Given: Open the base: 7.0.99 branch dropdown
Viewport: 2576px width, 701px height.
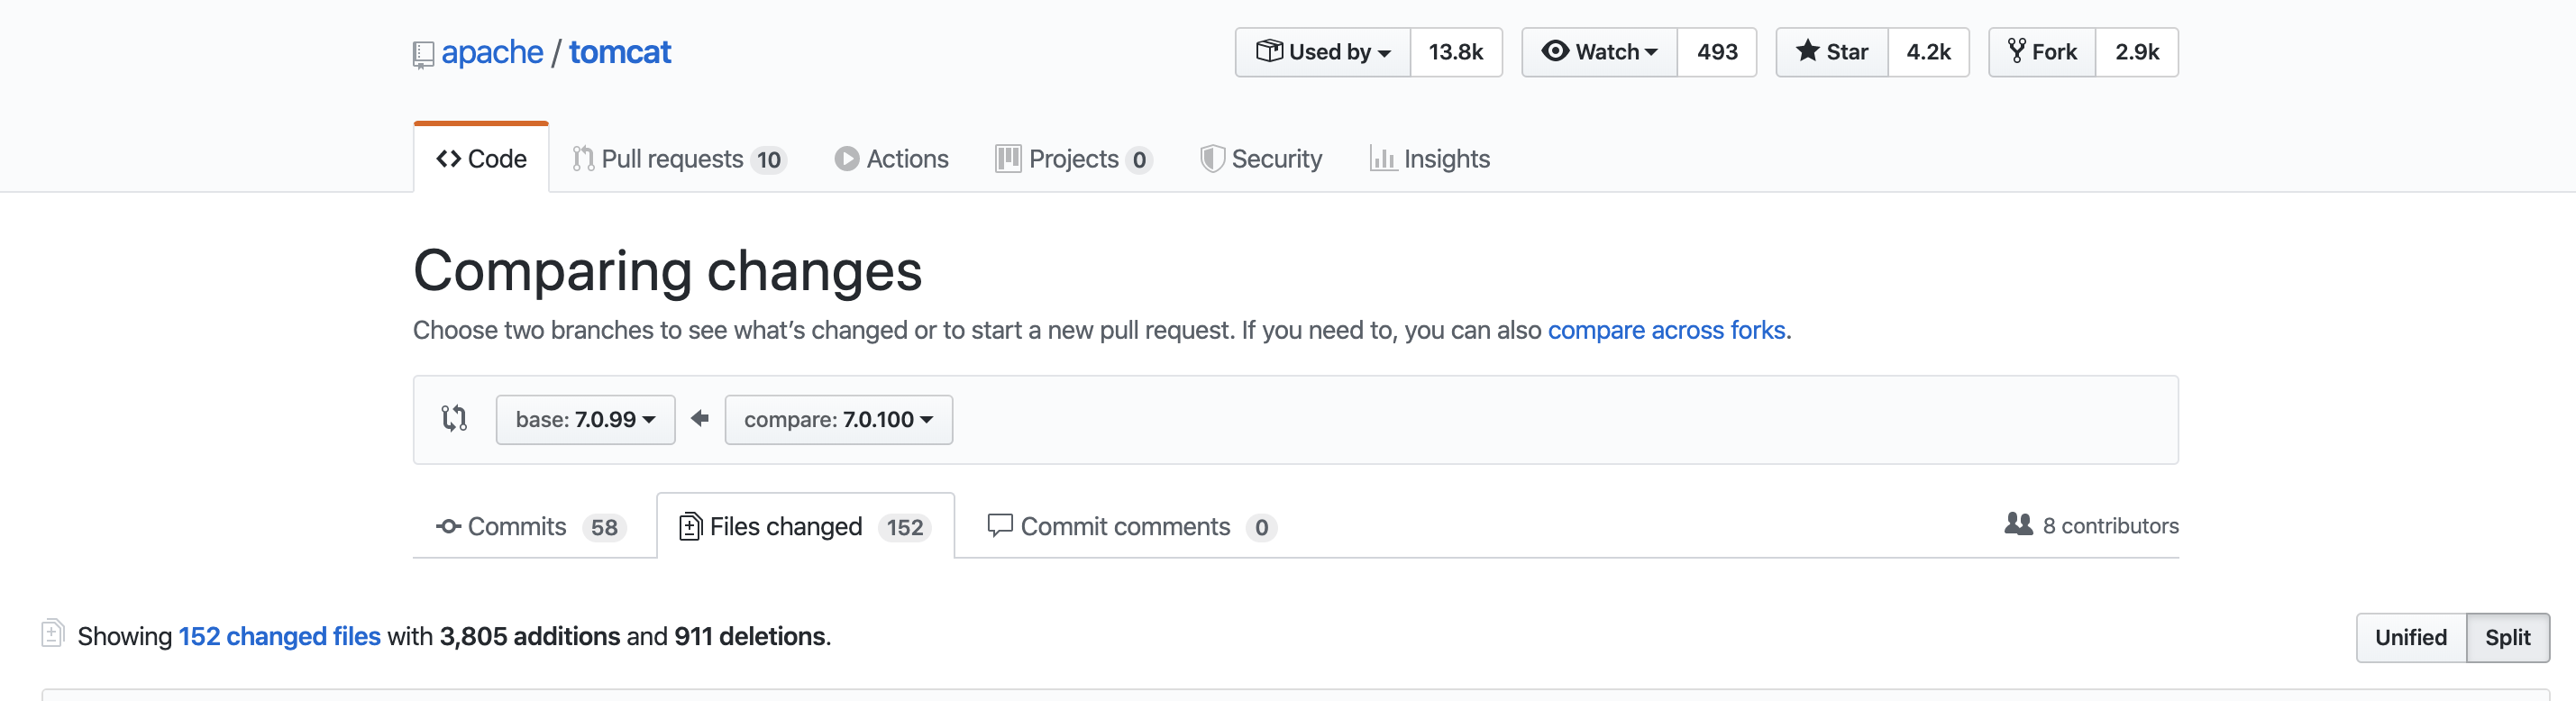Looking at the screenshot, I should [585, 419].
